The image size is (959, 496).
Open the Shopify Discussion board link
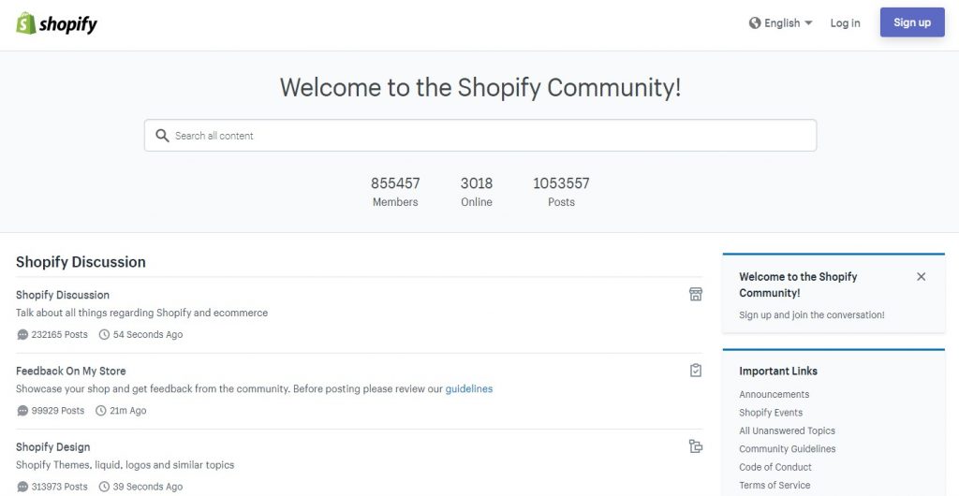[63, 295]
